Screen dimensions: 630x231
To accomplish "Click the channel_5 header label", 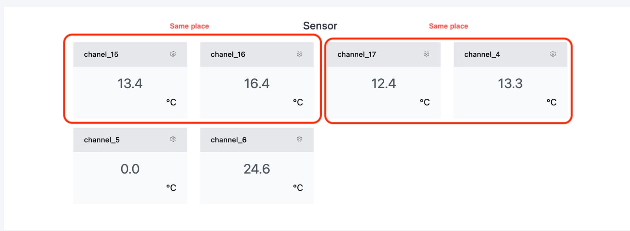I will pyautogui.click(x=102, y=140).
